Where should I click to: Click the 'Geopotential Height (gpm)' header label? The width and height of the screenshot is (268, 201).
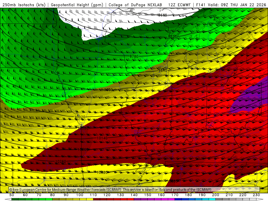coord(77,5)
